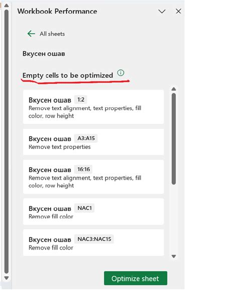Open info icon beside Empty cells heading
This screenshot has width=238, height=308.
(121, 73)
